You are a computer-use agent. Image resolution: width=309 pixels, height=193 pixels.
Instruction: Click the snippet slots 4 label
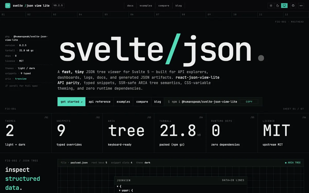pyautogui.click(x=122, y=163)
